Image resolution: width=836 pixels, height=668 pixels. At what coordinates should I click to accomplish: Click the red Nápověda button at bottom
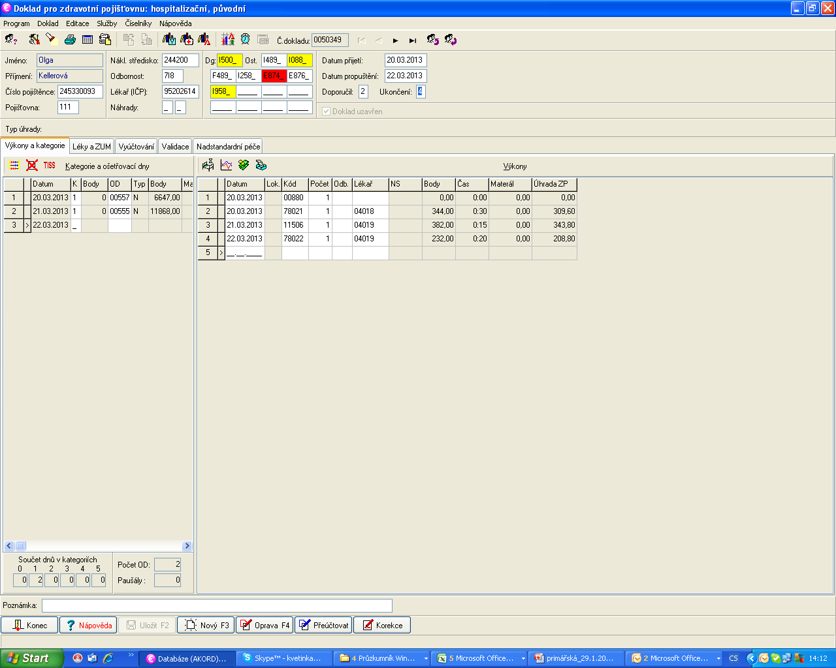[x=88, y=625]
